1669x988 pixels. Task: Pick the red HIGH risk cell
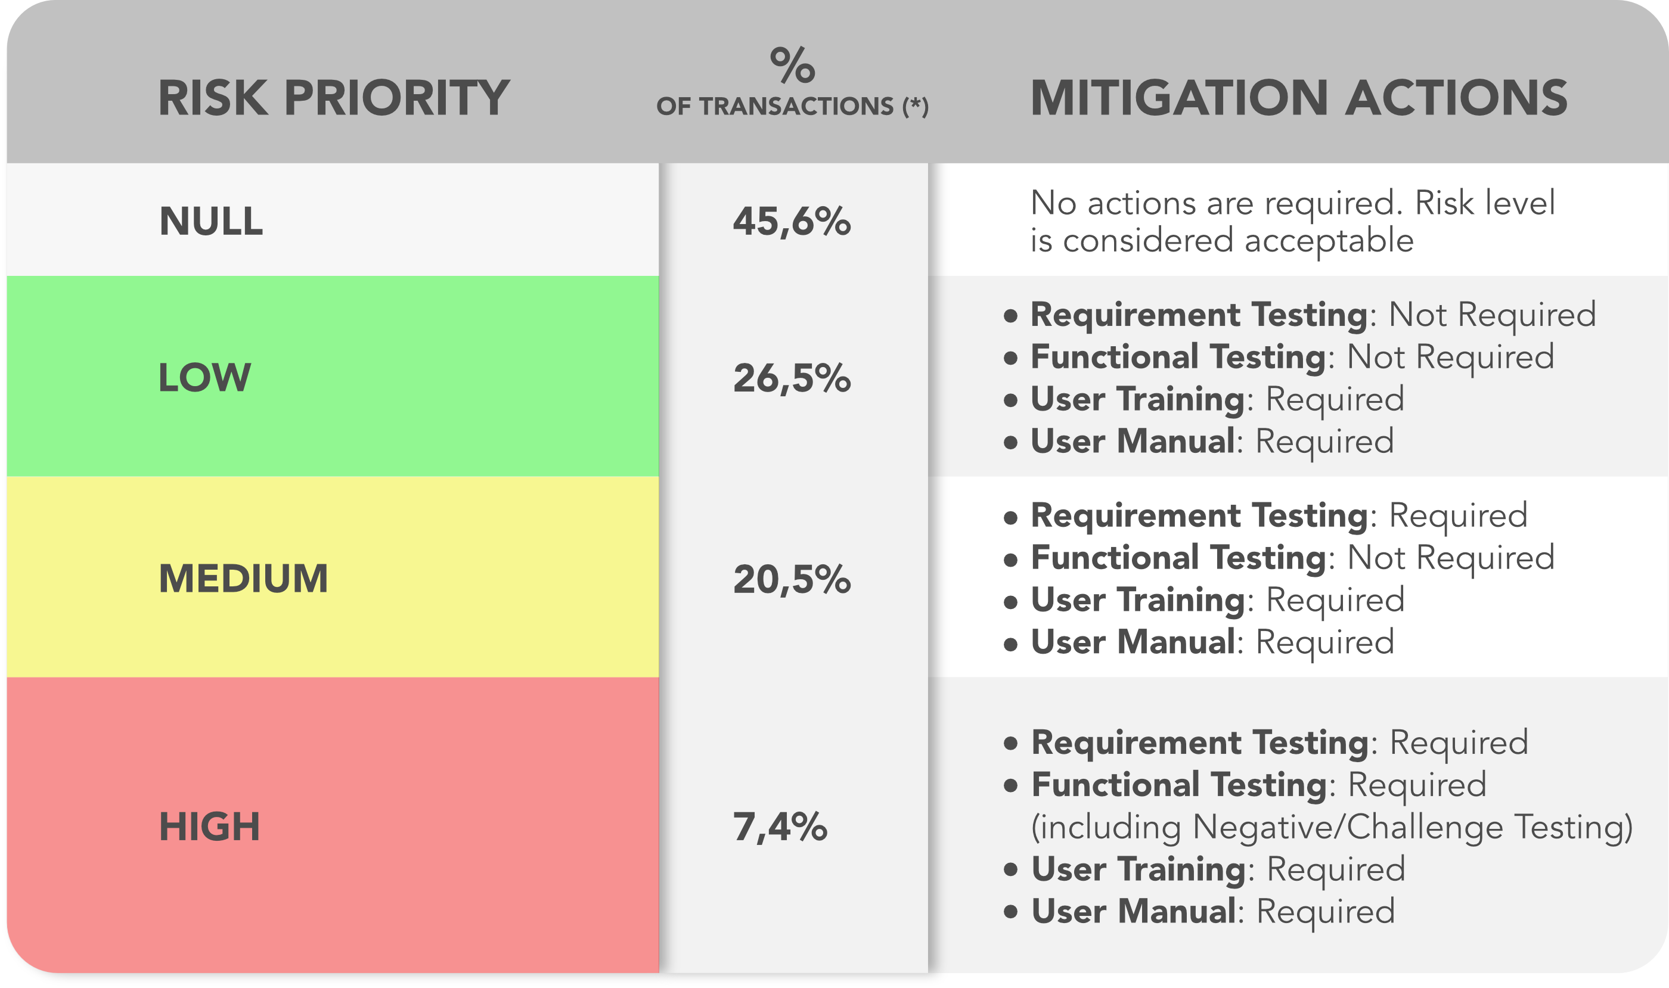click(x=333, y=825)
